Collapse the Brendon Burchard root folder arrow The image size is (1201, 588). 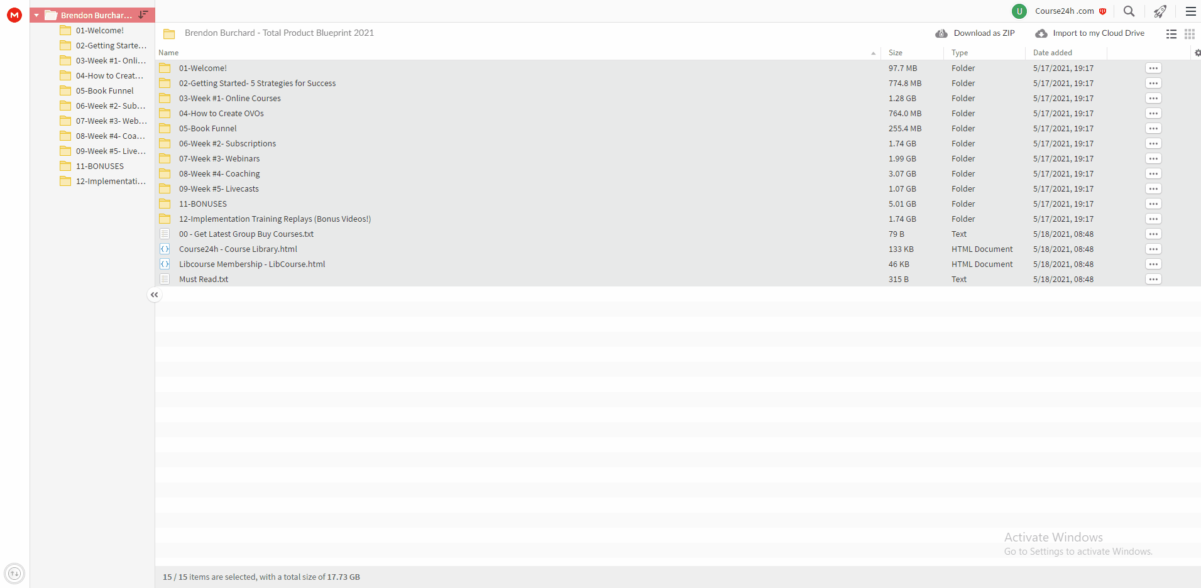36,15
